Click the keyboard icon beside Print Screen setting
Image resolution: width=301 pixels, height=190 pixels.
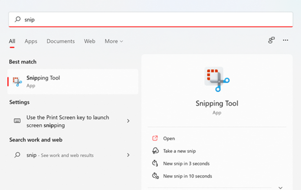pos(17,121)
